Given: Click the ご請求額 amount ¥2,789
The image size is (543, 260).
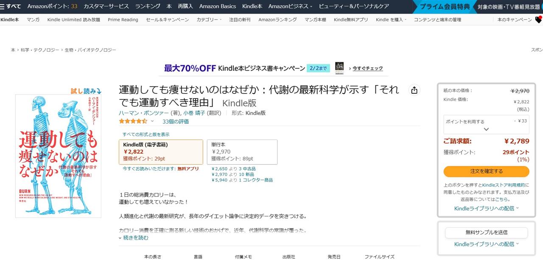Looking at the screenshot, I should (x=517, y=141).
